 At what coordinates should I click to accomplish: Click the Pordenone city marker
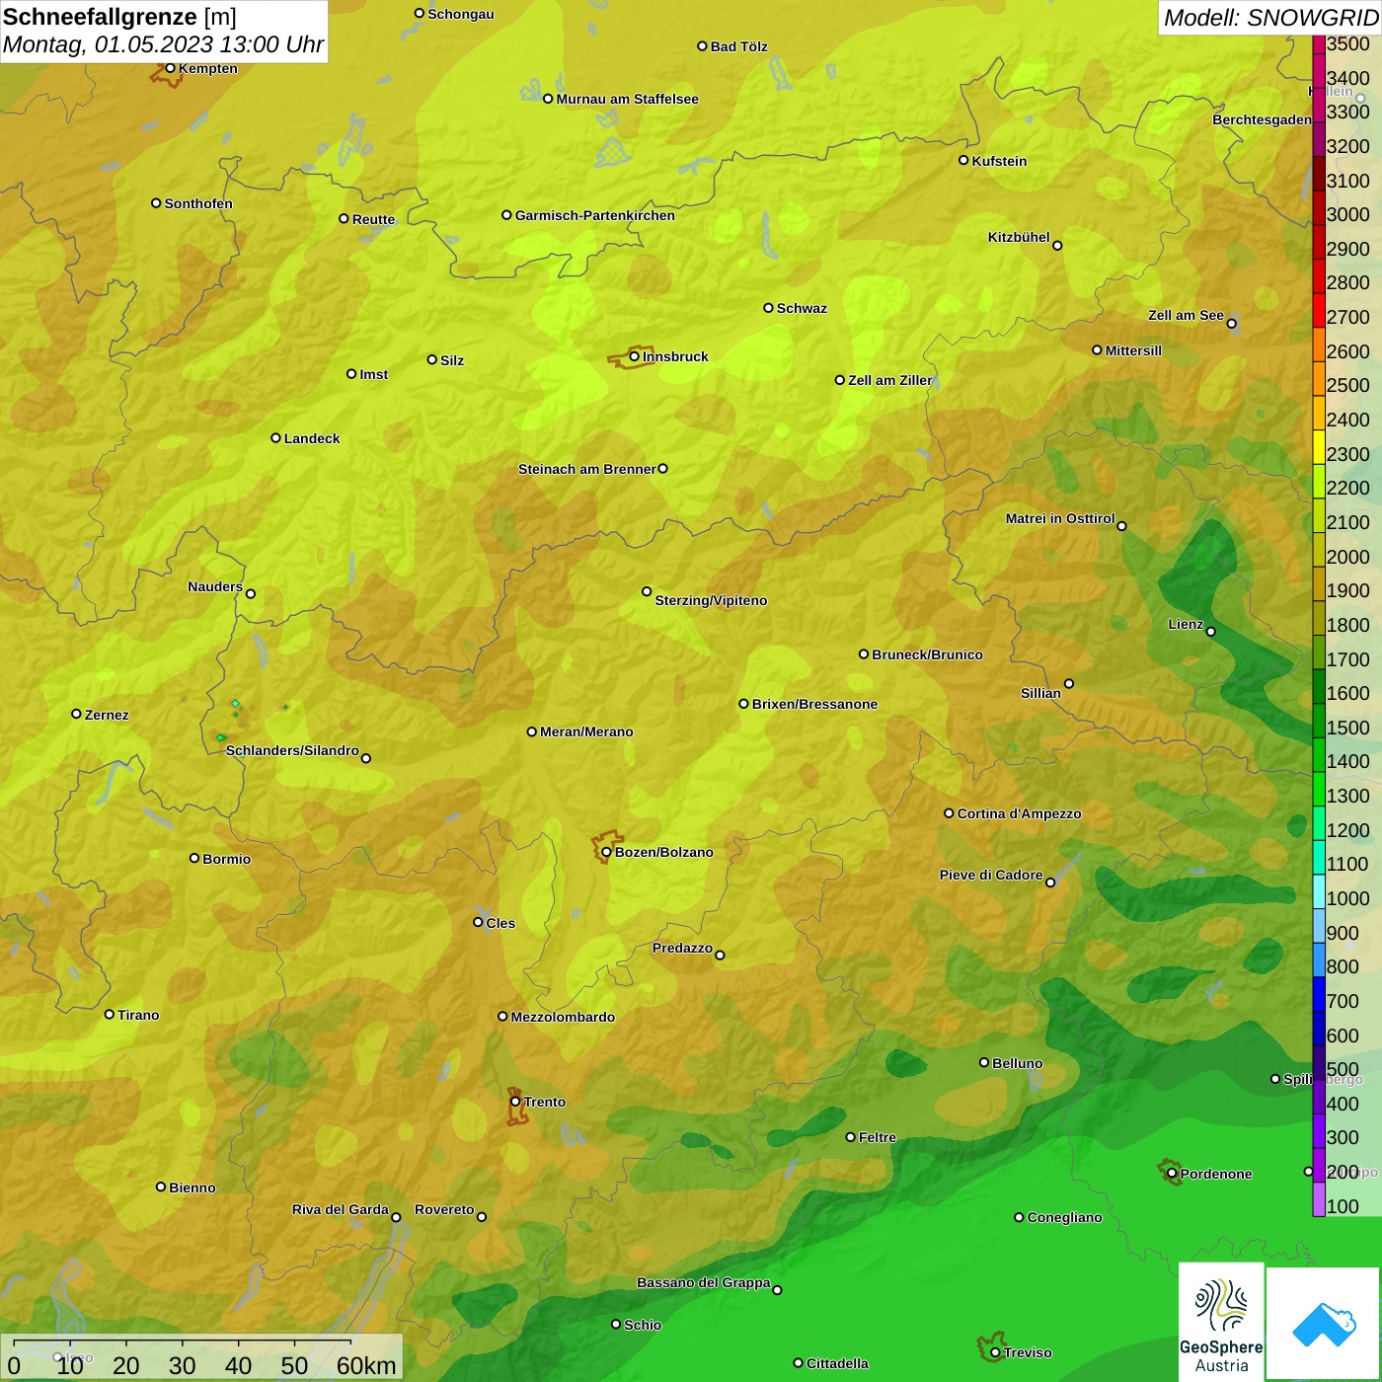[x=1172, y=1174]
